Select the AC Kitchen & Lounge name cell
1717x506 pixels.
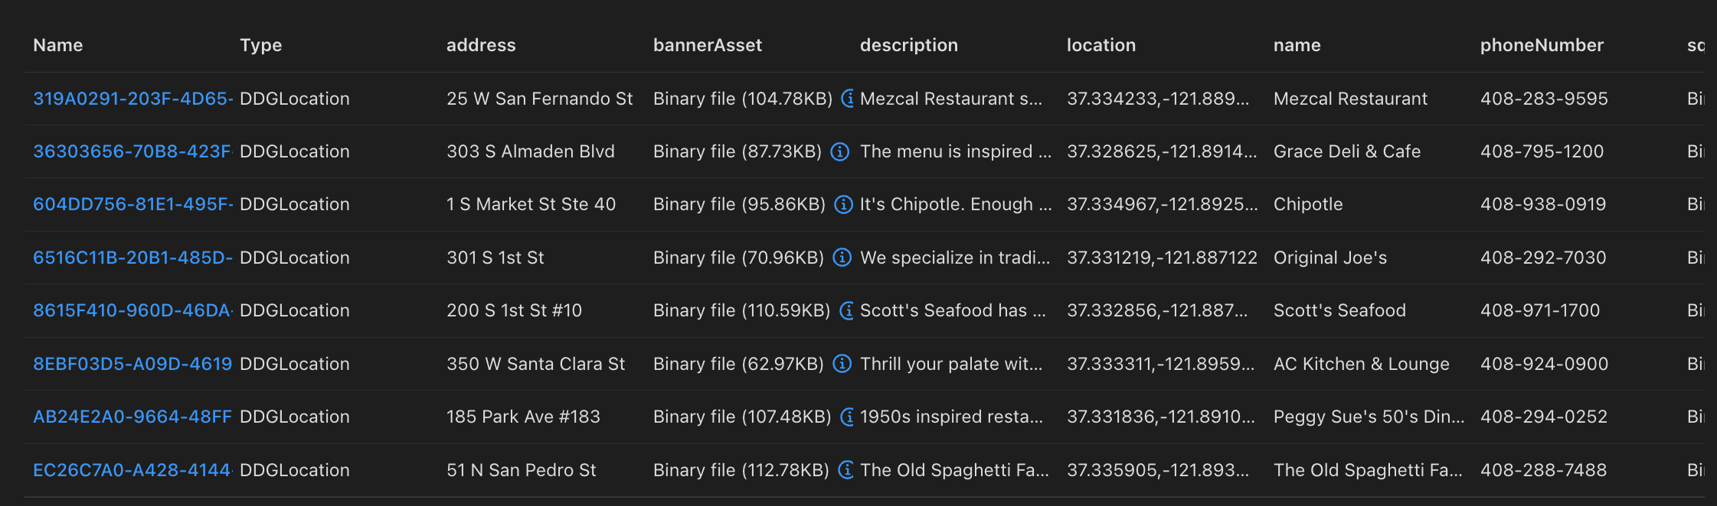click(x=1362, y=364)
